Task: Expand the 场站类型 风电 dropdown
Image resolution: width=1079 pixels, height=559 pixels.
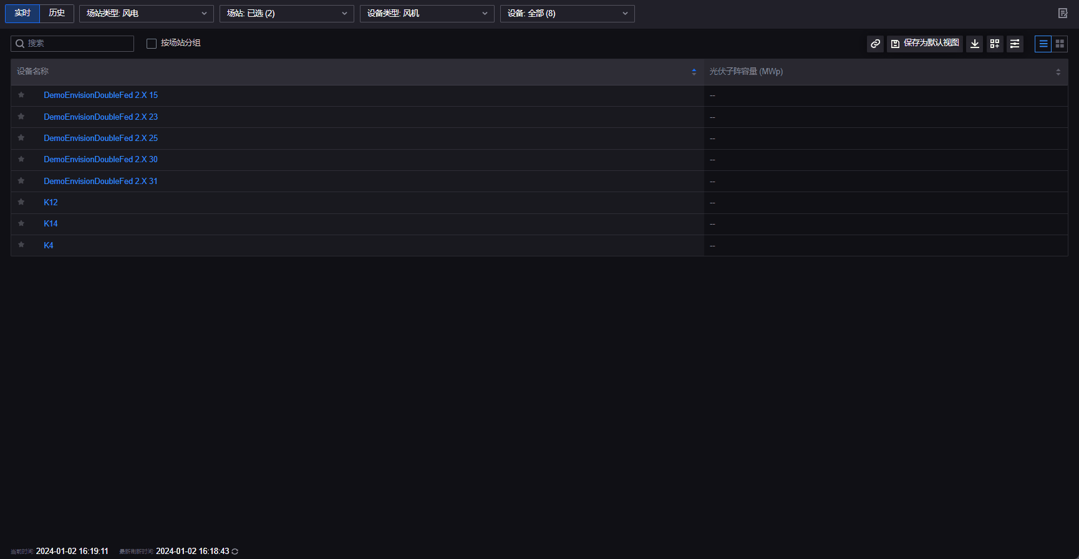Action: (146, 14)
